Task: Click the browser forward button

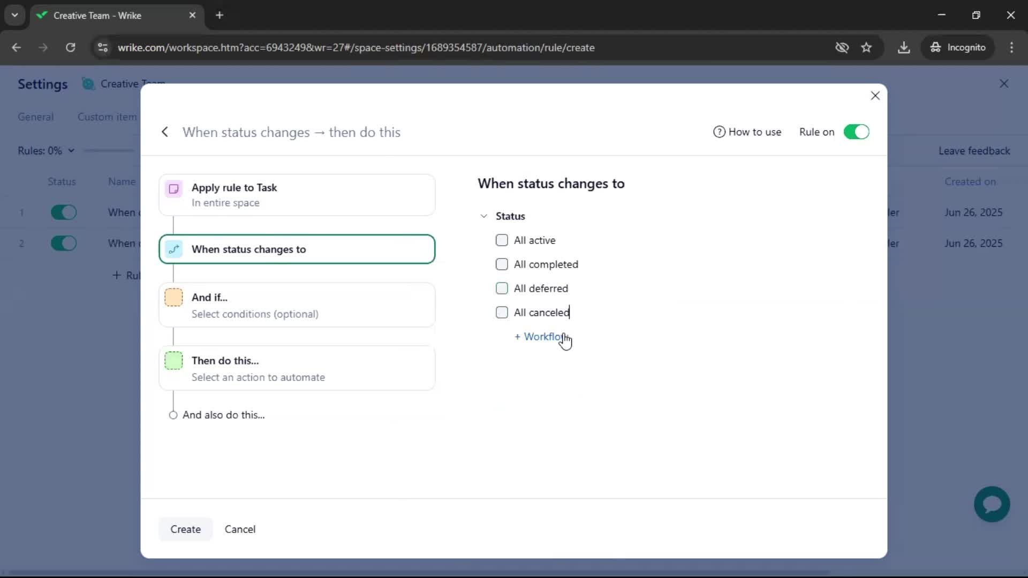Action: click(x=43, y=48)
